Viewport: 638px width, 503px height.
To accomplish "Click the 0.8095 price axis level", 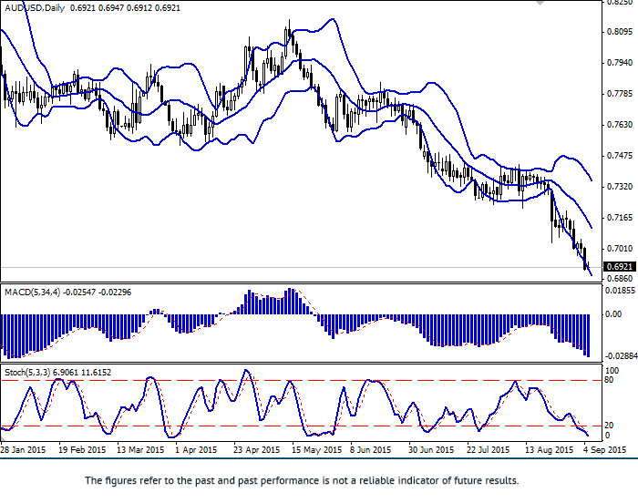I will [620, 32].
